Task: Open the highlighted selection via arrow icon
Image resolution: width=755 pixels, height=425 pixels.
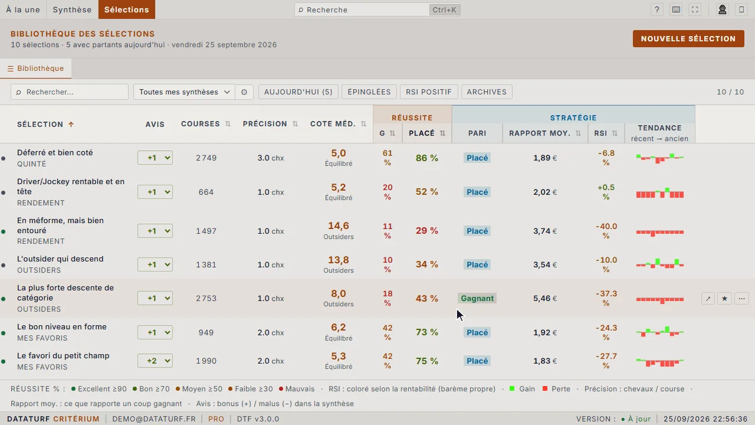Action: pos(708,299)
